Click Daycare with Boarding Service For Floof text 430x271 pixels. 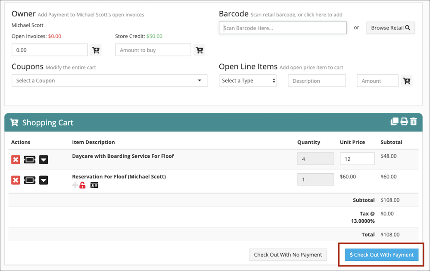(x=123, y=156)
